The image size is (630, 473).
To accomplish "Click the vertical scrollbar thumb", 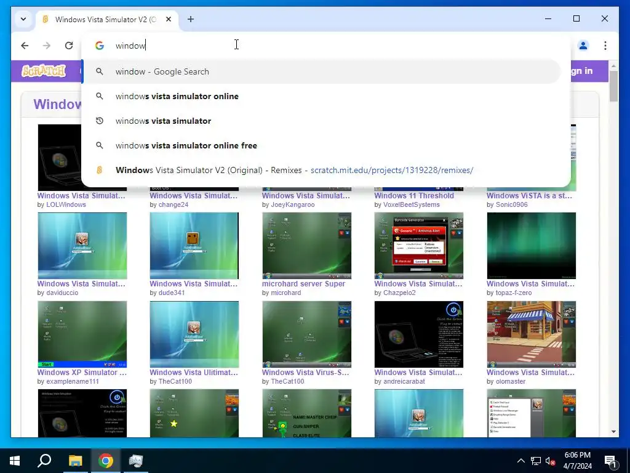I will pyautogui.click(x=613, y=86).
